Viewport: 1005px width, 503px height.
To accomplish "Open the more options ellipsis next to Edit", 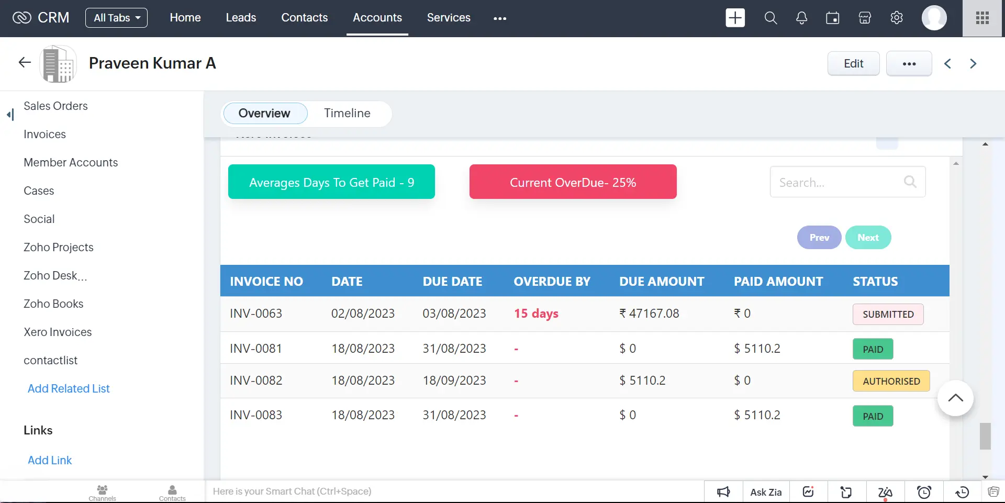I will pyautogui.click(x=909, y=63).
